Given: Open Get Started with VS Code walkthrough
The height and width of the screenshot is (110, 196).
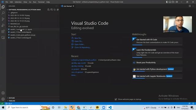Looking at the screenshot, I should tap(157, 41).
